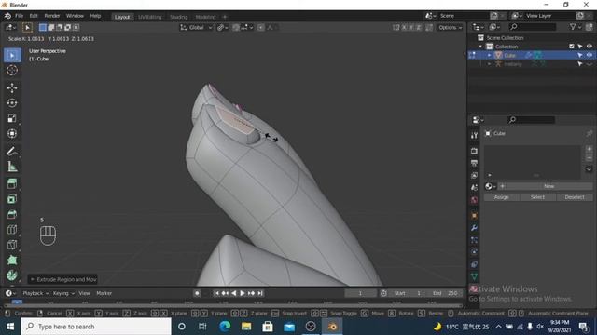
Task: Open the Output properties tab
Action: [x=474, y=163]
